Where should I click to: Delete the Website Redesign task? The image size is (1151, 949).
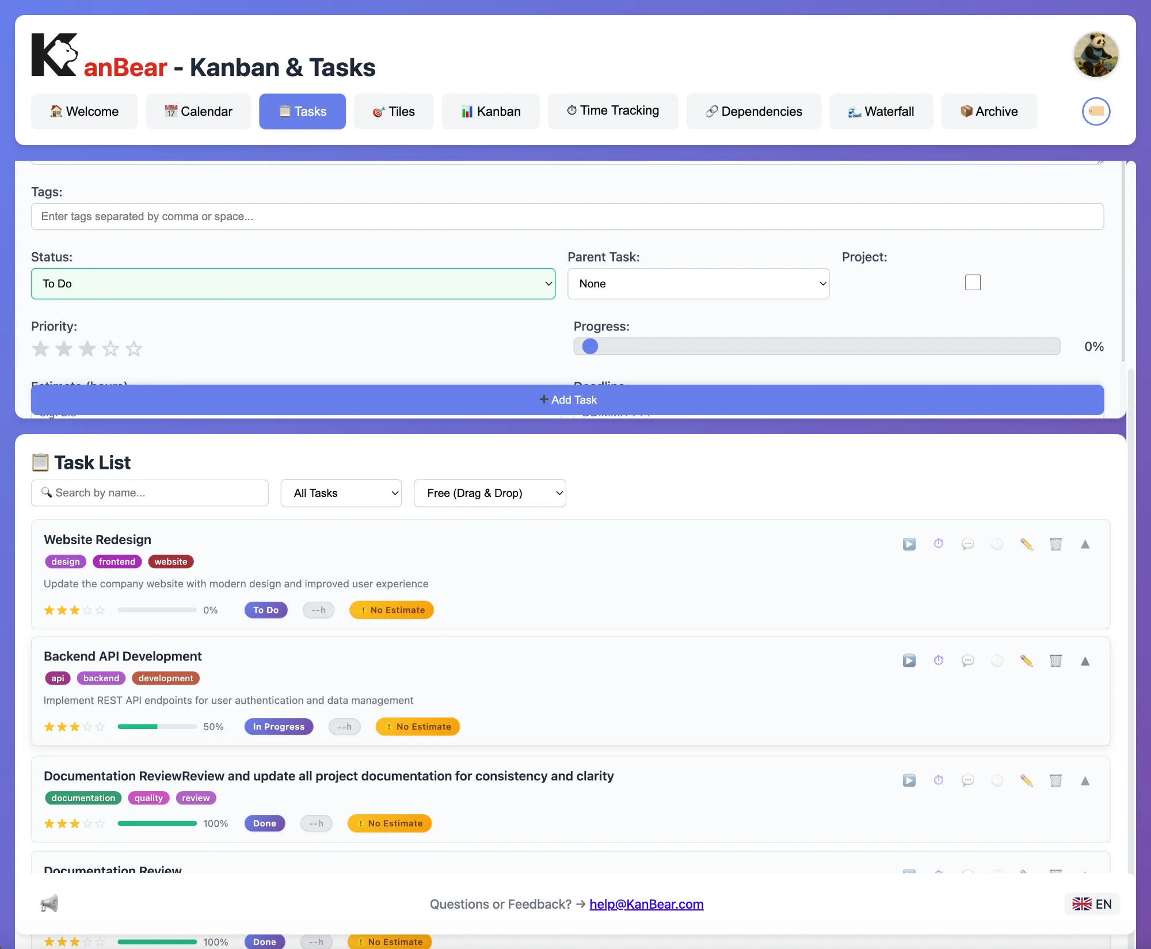point(1055,544)
